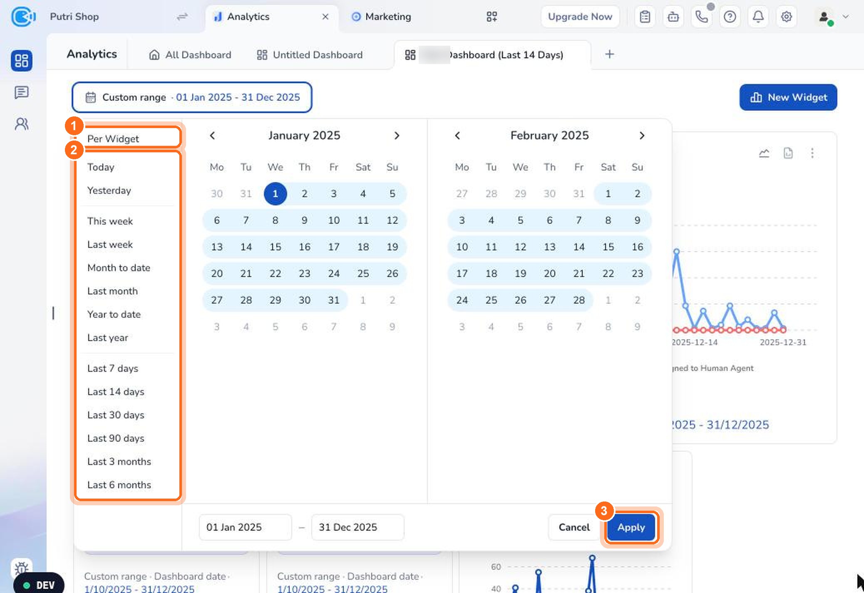Screen dimensions: 864x593
Task: Open the All Dashboard tab
Action: tap(190, 55)
